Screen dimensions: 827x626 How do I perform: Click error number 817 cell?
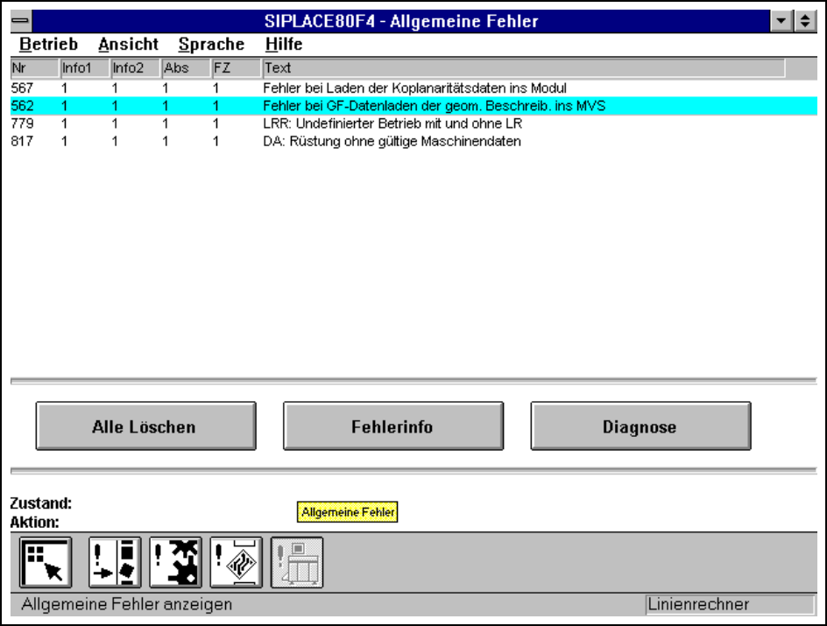[x=22, y=141]
